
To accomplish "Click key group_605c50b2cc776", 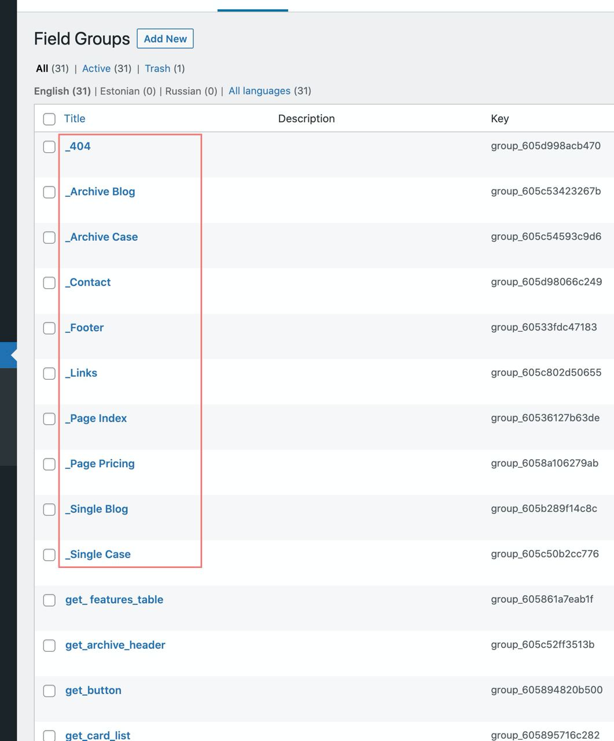I will pos(545,554).
